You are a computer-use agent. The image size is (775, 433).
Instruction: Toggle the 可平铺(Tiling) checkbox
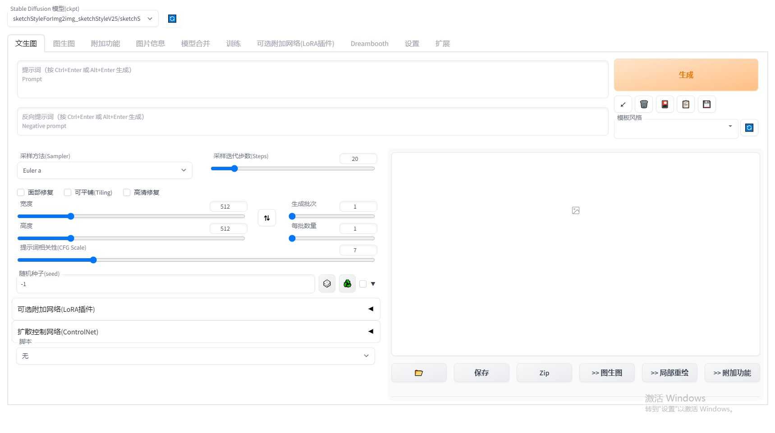[68, 192]
